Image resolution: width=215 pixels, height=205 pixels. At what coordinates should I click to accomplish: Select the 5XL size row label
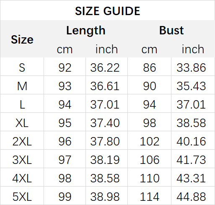(x=22, y=197)
